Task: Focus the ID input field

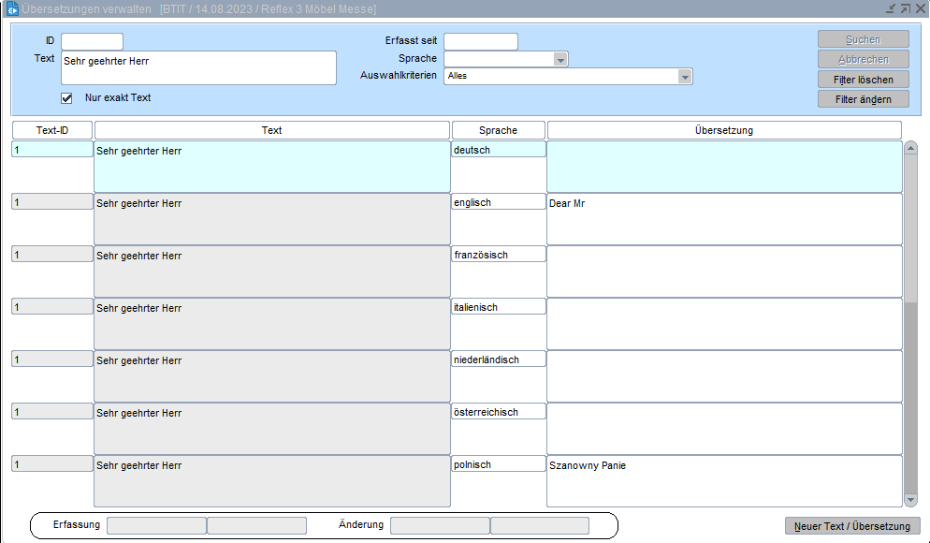Action: tap(92, 41)
